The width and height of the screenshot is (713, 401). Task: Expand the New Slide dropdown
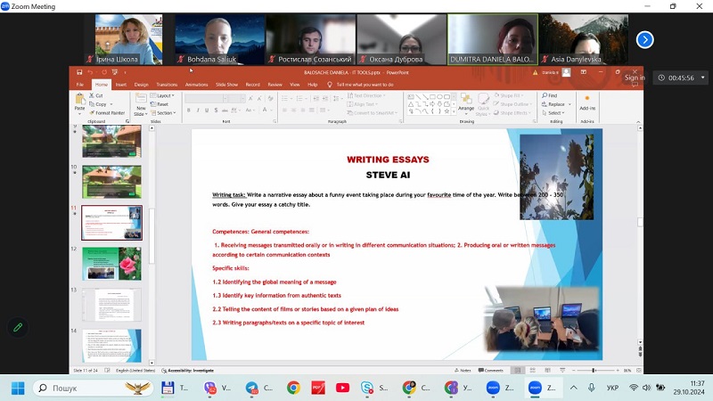pos(142,114)
